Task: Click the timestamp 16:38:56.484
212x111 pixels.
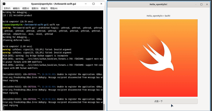Action: pyautogui.click(x=49, y=87)
